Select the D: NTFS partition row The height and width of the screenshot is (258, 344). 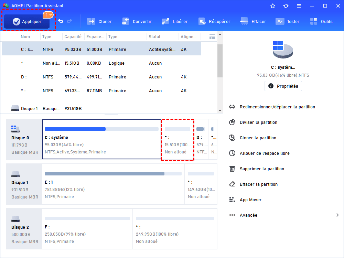(x=101, y=77)
